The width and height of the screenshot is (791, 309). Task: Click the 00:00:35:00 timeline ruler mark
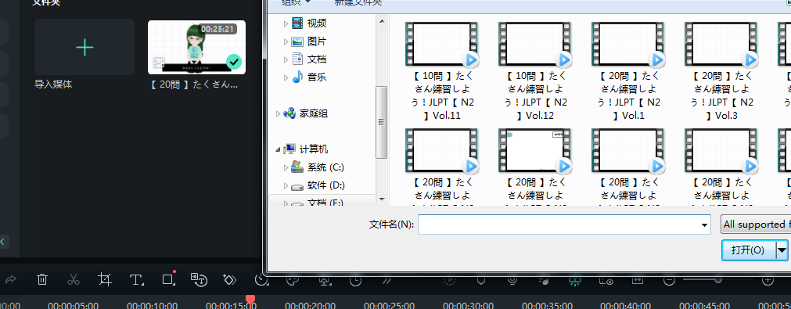(548, 305)
